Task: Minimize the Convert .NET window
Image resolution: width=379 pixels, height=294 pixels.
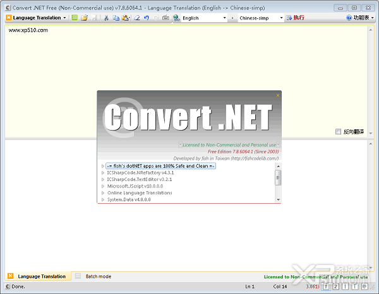Action: click(340, 8)
